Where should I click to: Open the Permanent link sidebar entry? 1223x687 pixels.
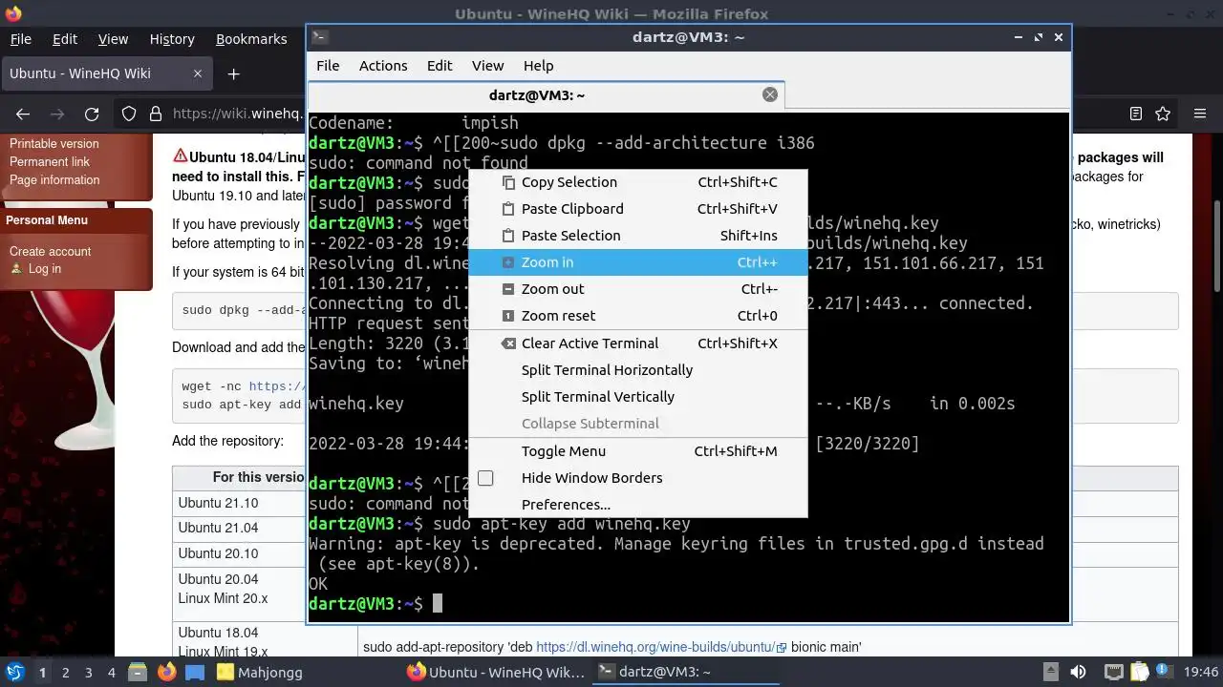(x=50, y=162)
